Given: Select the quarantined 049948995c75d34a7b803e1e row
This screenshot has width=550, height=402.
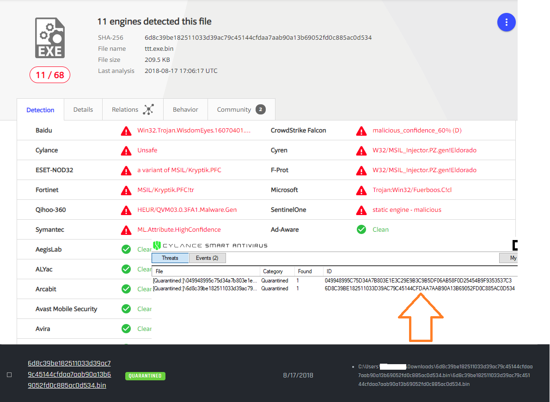Looking at the screenshot, I should [335, 281].
